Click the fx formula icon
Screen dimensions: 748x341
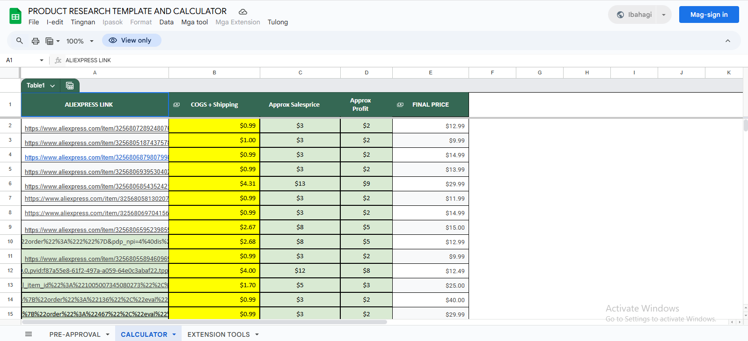pyautogui.click(x=58, y=60)
